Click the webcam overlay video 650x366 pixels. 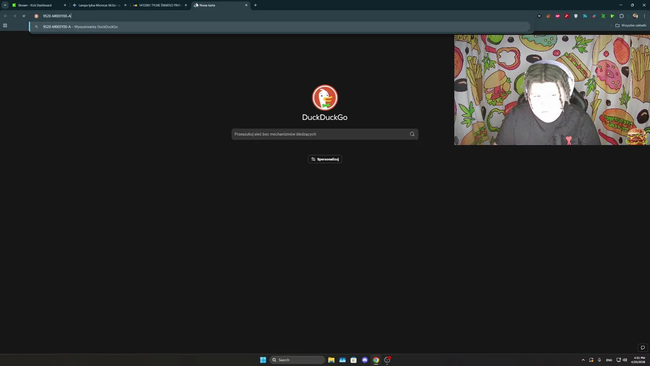(551, 90)
